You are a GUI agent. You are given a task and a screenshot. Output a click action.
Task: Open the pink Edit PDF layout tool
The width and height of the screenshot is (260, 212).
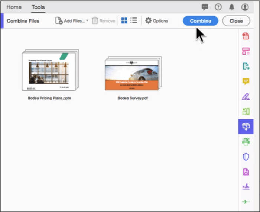pyautogui.click(x=246, y=51)
